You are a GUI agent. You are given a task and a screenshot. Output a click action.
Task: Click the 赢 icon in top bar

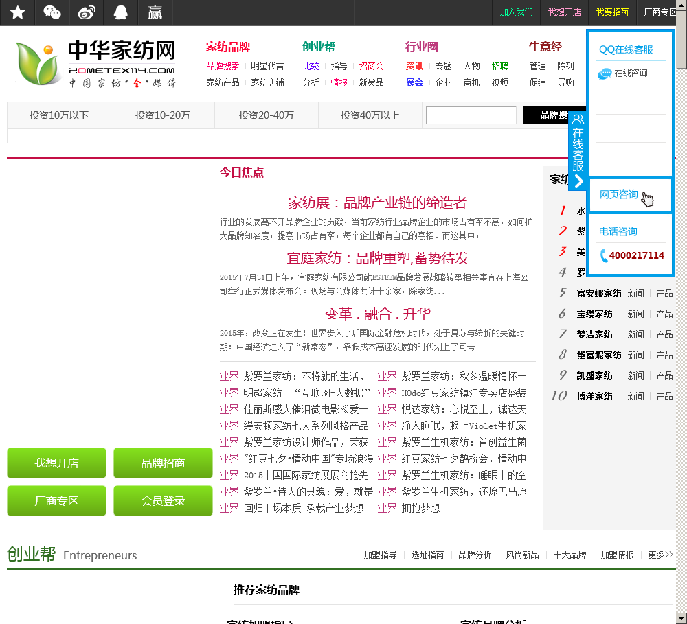pyautogui.click(x=155, y=12)
